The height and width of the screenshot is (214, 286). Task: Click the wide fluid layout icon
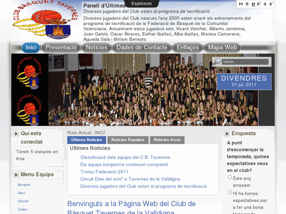[x=253, y=4]
